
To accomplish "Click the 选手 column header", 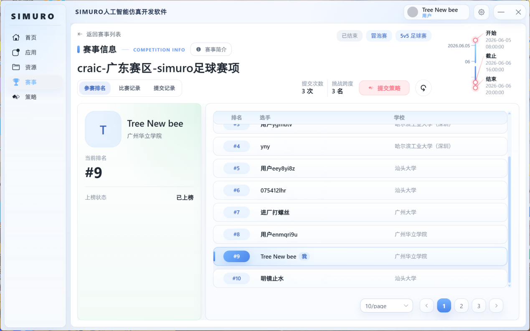I will [265, 118].
